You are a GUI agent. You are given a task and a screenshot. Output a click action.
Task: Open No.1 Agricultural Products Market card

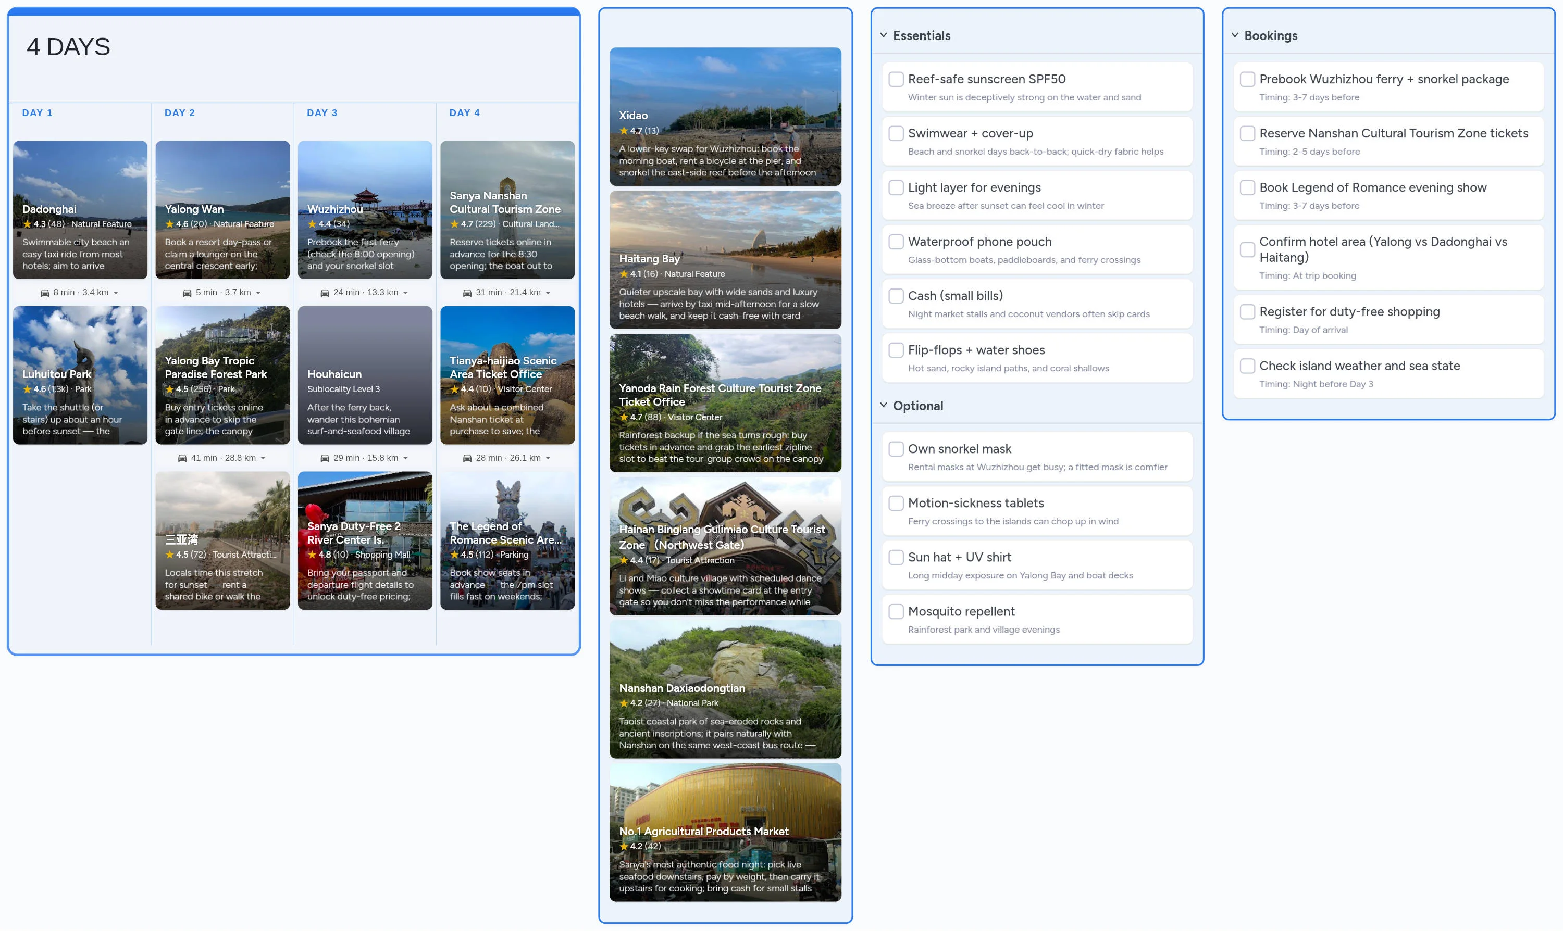726,833
